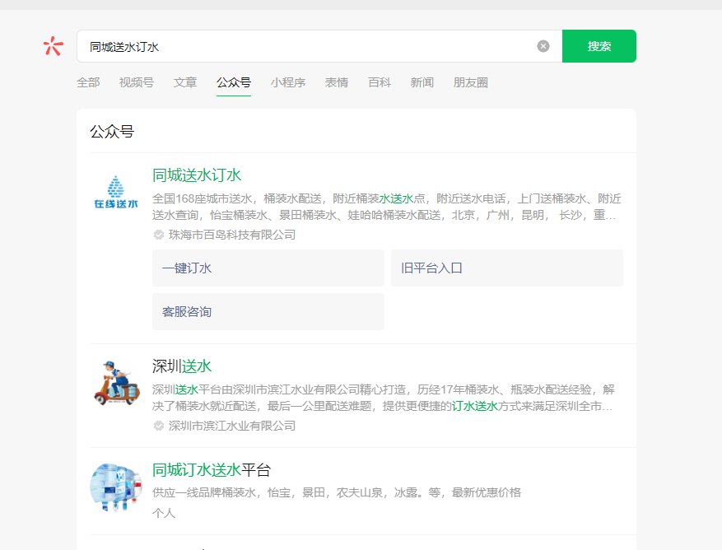Image resolution: width=722 pixels, height=550 pixels.
Task: Open the 同城订水送水平台 account title
Action: [x=212, y=470]
